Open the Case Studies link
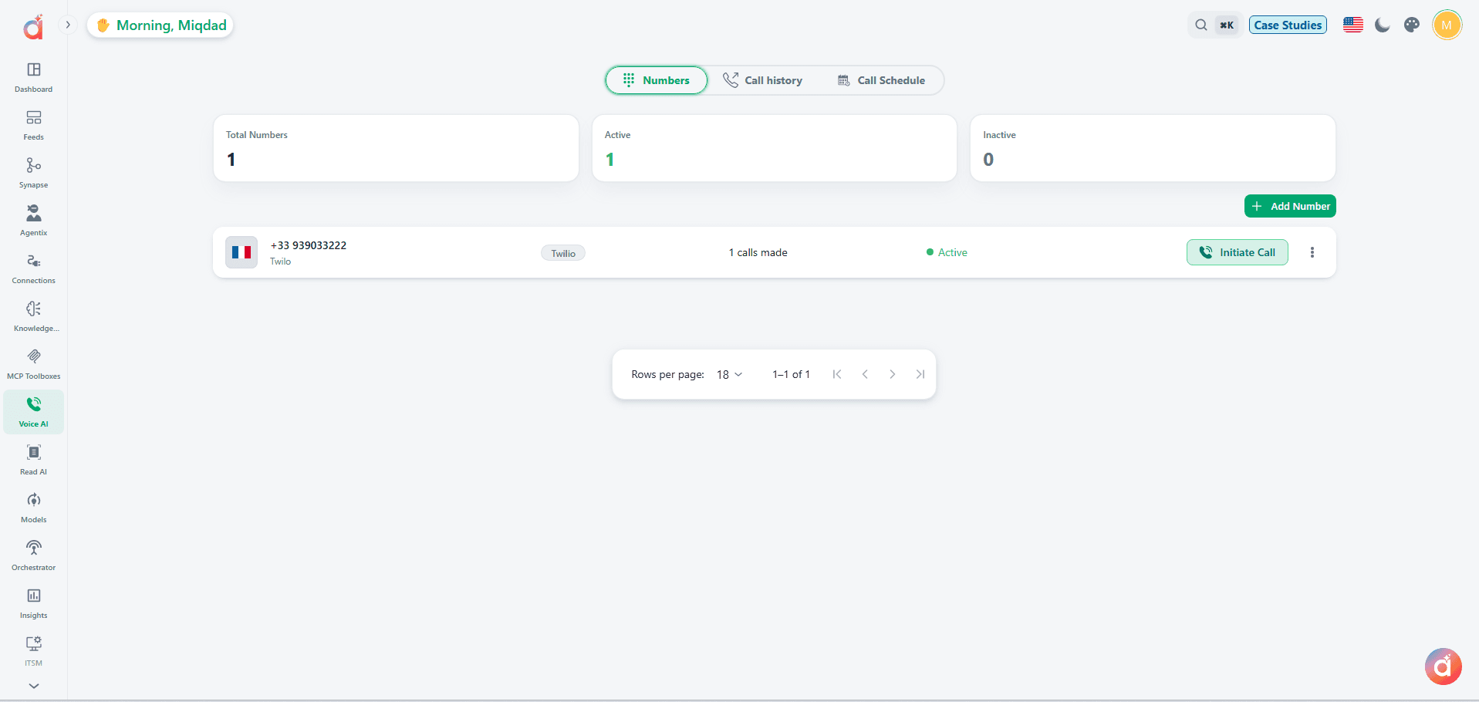Image resolution: width=1479 pixels, height=702 pixels. point(1288,25)
